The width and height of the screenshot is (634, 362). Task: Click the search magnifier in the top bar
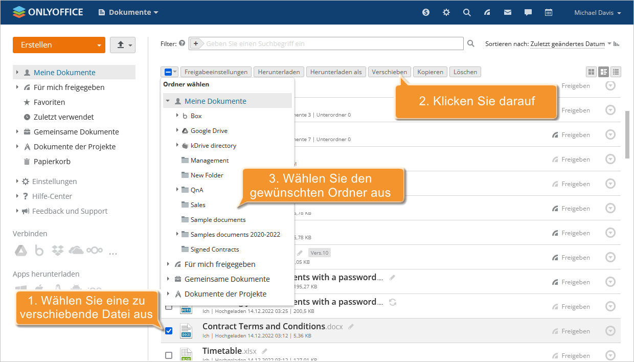467,12
